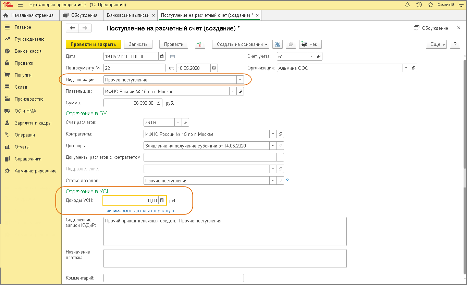The image size is (467, 285).
Task: Click back arrow navigation button
Action: click(72, 28)
